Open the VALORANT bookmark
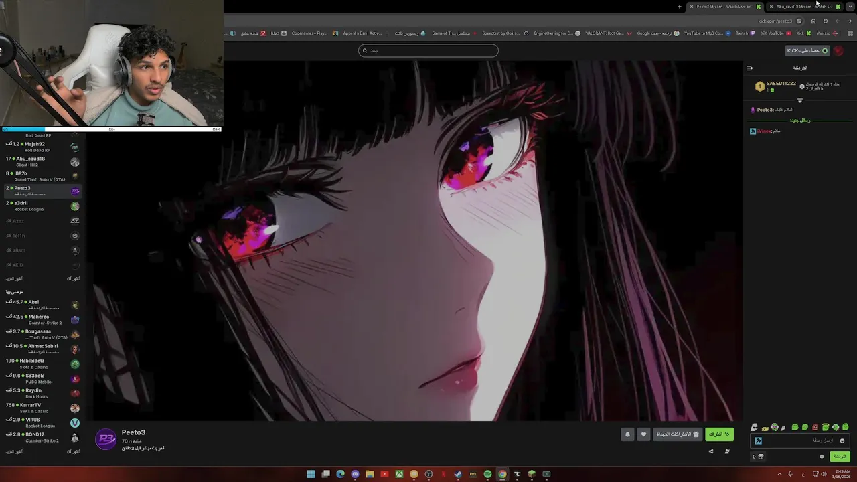857x482 pixels. pyautogui.click(x=608, y=33)
